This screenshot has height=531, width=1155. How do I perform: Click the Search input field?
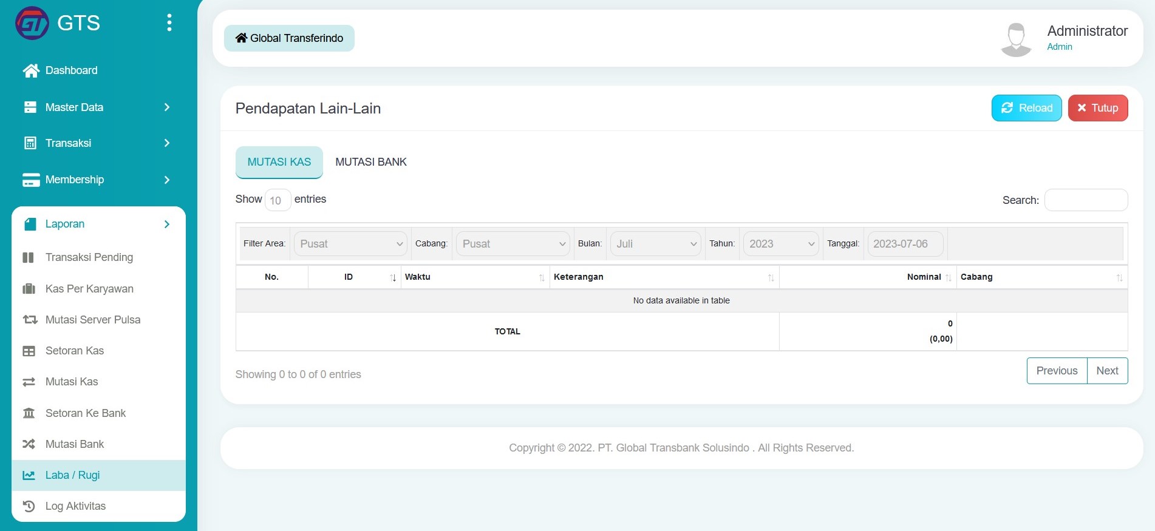1086,200
